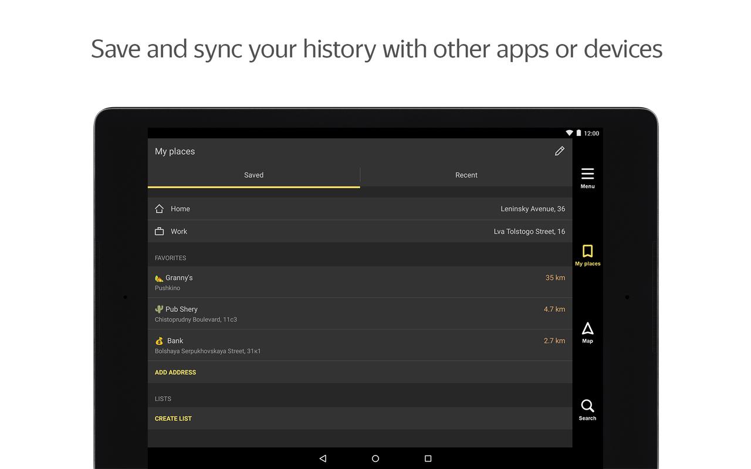Tap the Work briefcase icon

click(159, 232)
